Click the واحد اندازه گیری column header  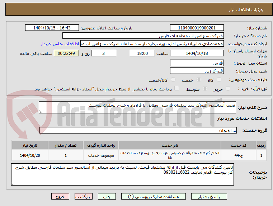(x=101, y=145)
